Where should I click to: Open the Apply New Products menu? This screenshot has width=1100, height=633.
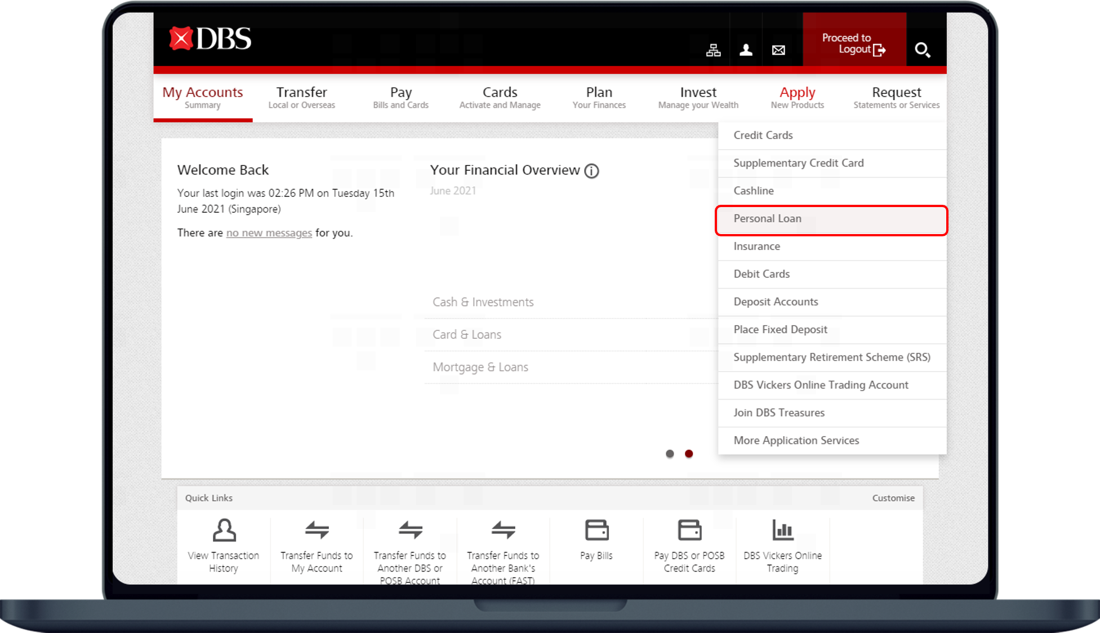pos(797,97)
